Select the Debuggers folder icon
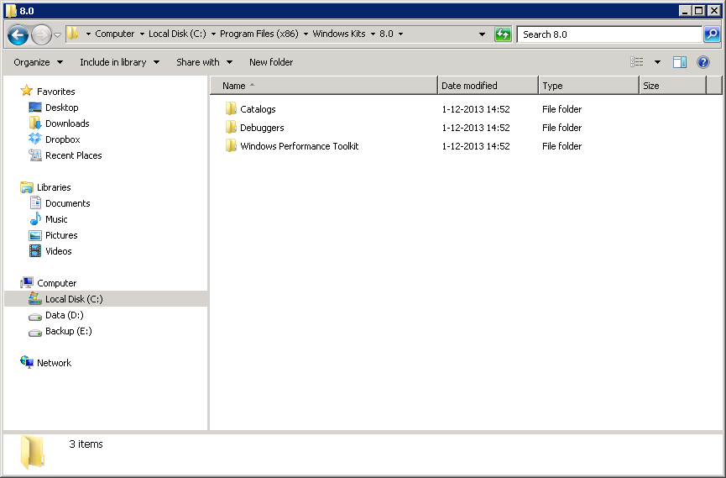The height and width of the screenshot is (478, 726). [x=231, y=127]
